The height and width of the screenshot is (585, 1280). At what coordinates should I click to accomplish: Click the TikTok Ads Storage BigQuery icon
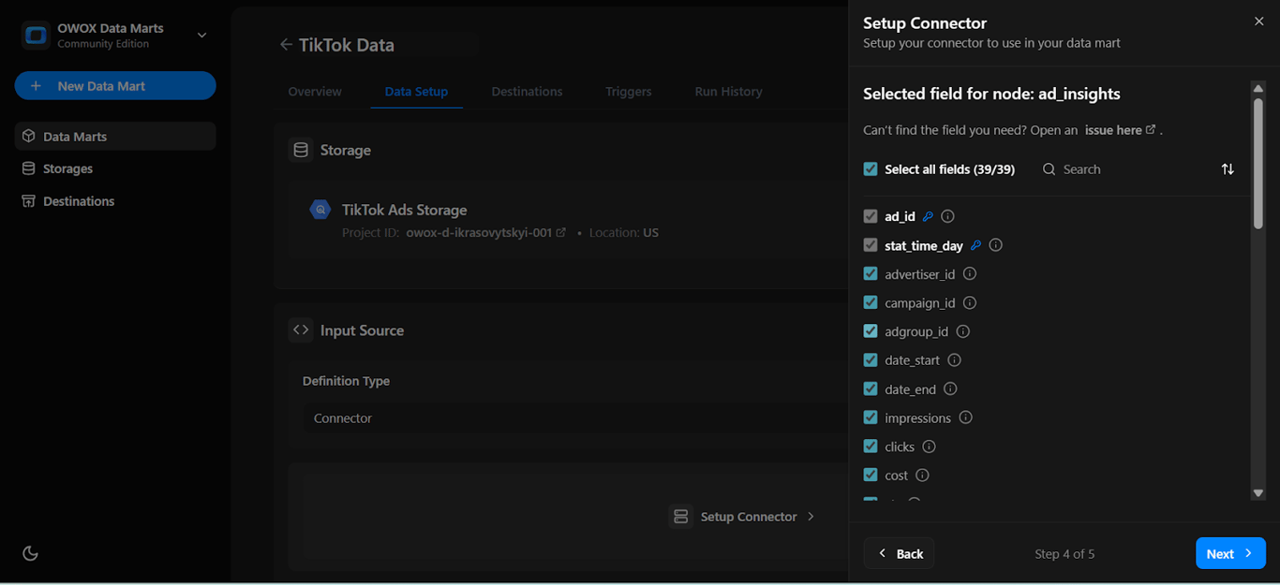[320, 210]
